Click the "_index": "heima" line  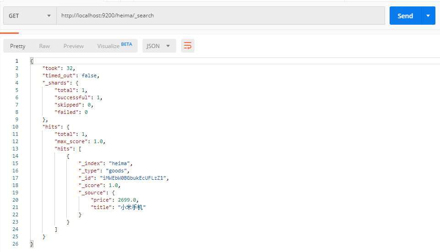105,163
